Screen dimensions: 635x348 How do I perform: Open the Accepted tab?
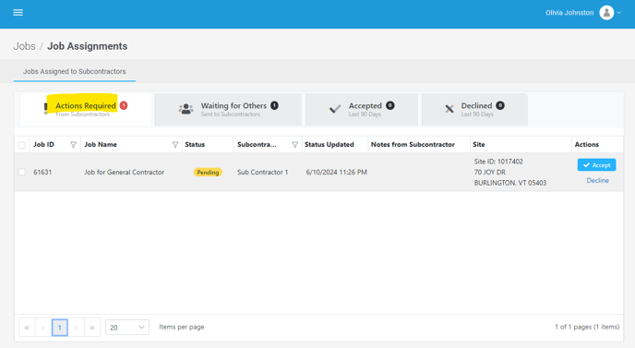[362, 109]
